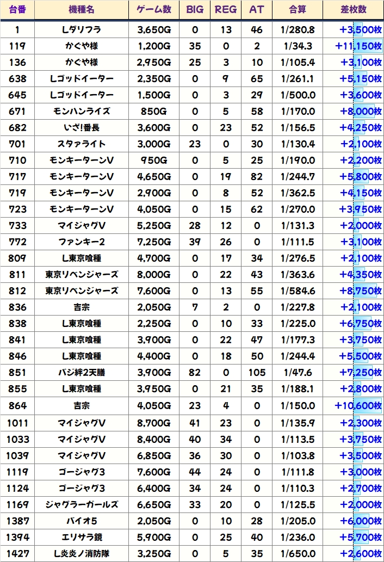Select the AT count 105 cell

[x=256, y=373]
